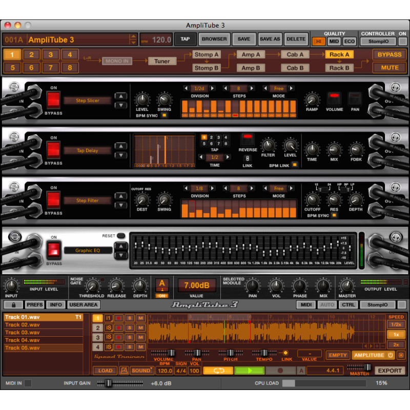Select Track 03.wav in file list
Viewport: 410px width, 410px height.
pyautogui.click(x=44, y=332)
